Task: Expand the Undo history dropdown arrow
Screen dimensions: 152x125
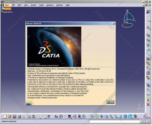Action: (x=40, y=118)
